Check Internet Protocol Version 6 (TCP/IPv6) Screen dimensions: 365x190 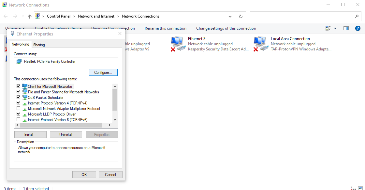pyautogui.click(x=18, y=119)
